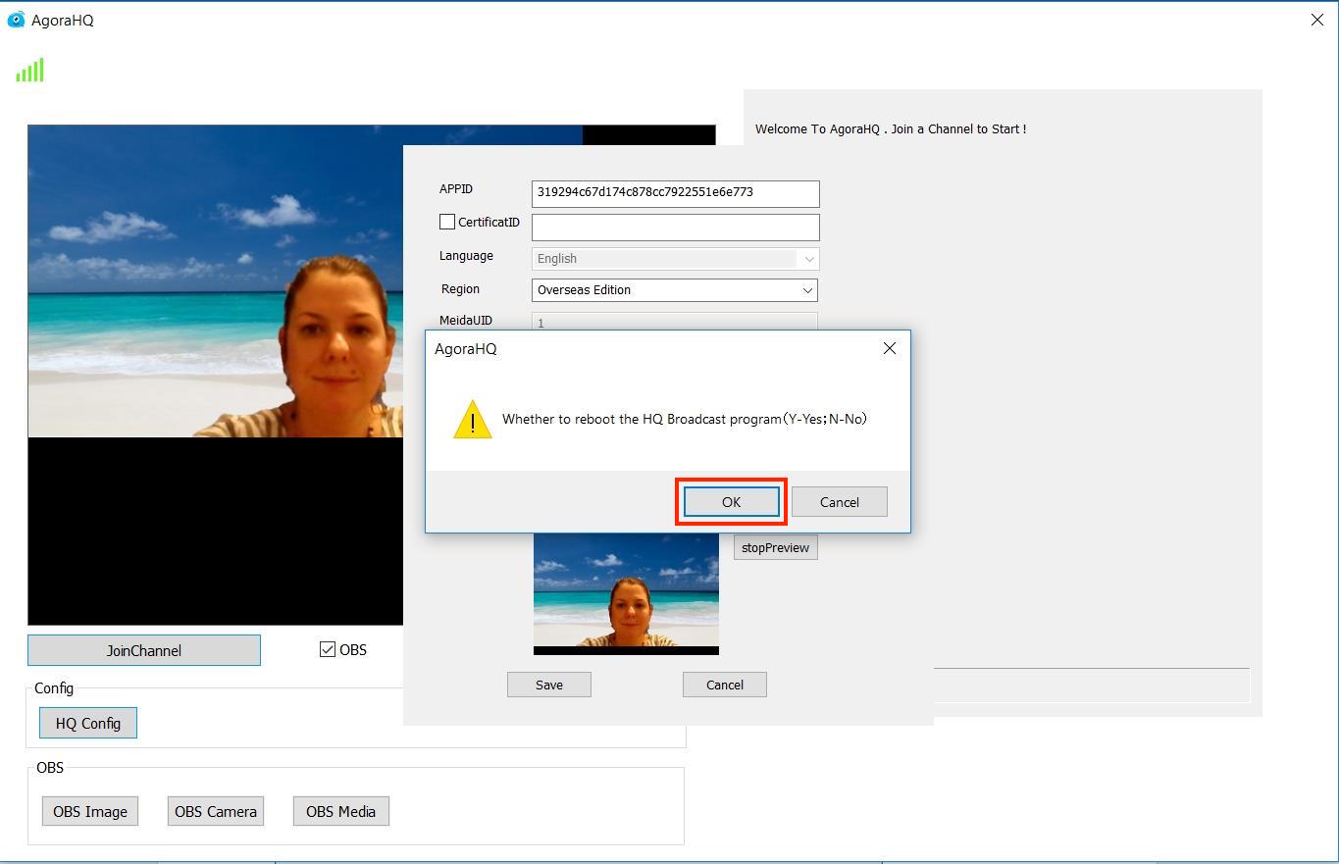Screen dimensions: 1339x864
Task: Click the green signal strength icon
Action: pos(29,70)
